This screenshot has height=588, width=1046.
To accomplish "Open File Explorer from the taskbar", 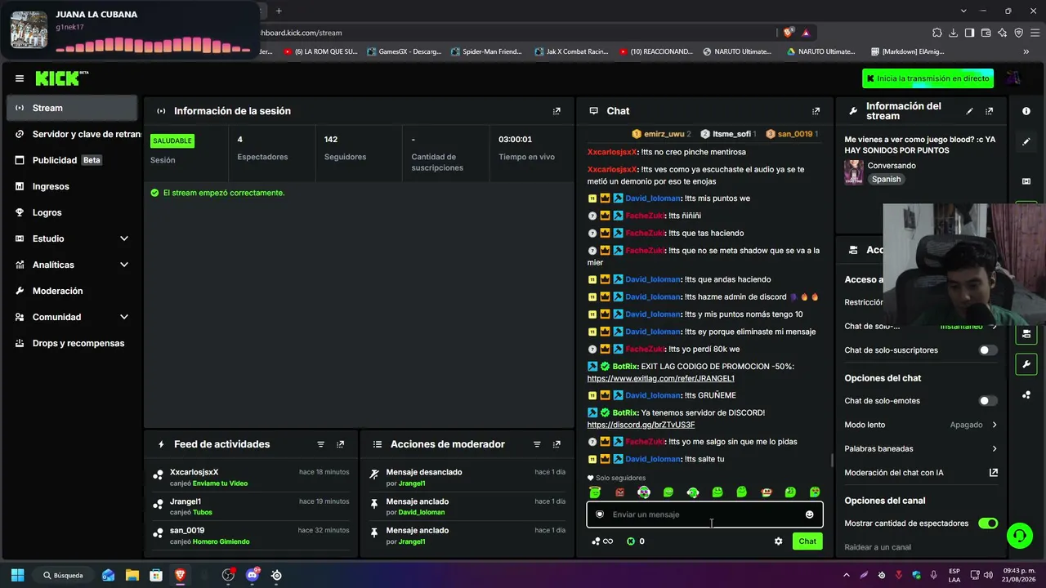I will coord(132,575).
